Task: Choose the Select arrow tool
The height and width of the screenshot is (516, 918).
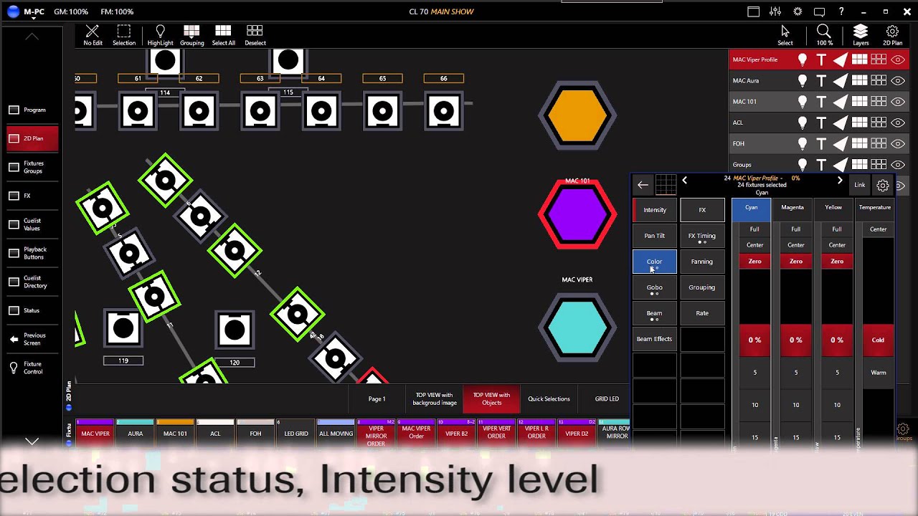Action: [x=785, y=34]
